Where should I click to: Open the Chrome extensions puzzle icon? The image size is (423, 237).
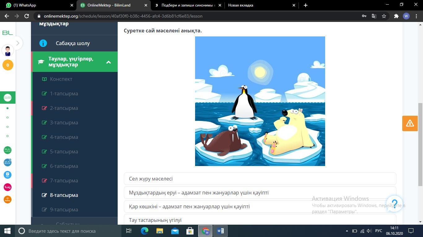[396, 16]
